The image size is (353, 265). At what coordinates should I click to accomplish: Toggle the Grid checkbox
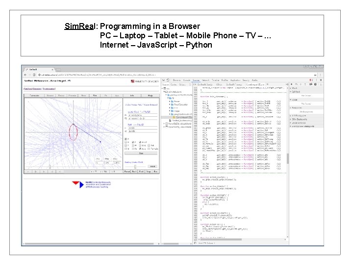[x=140, y=146]
